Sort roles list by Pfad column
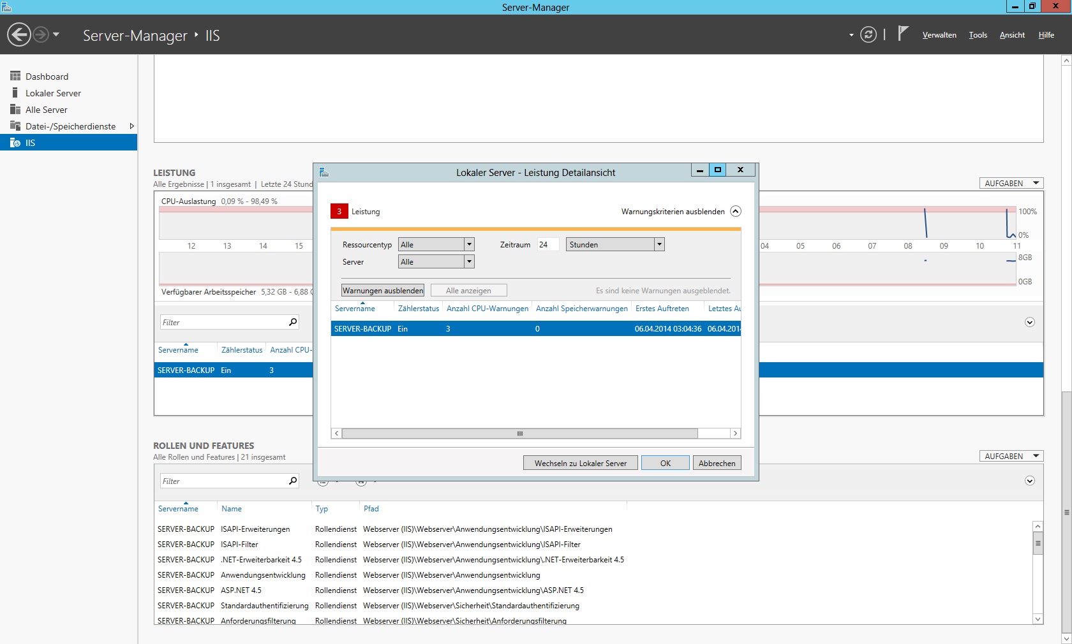This screenshot has width=1072, height=644. click(x=371, y=509)
